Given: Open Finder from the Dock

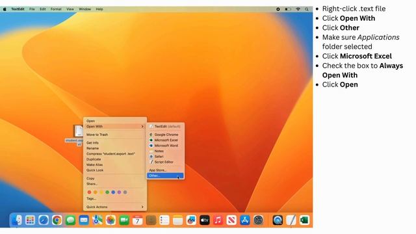Looking at the screenshot, I should [x=16, y=220].
